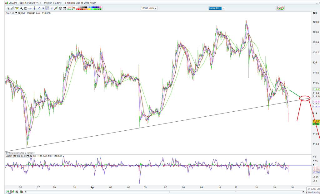The image size is (320, 194).
Task: Pick the orange color swatch
Action: point(84,9)
